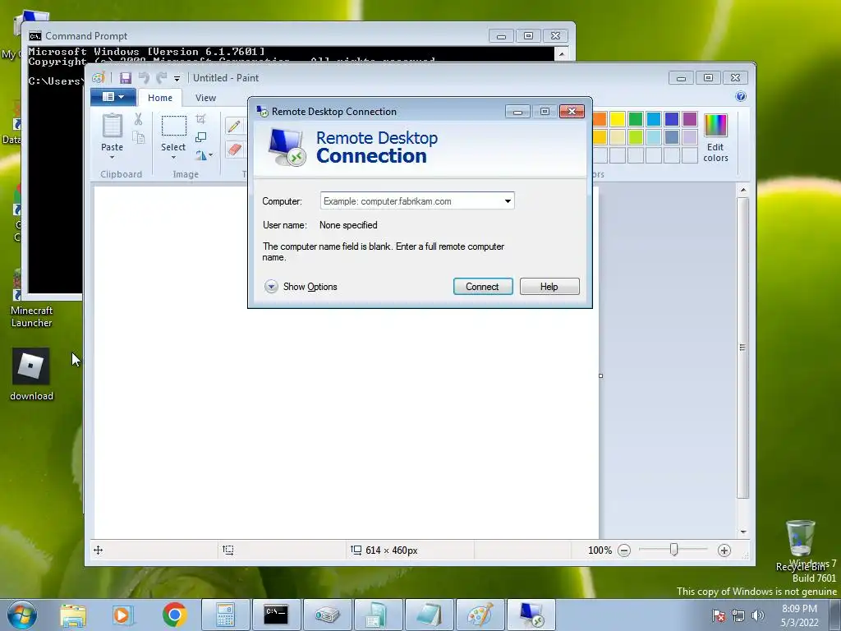Open the Home tab in Paint
This screenshot has height=631, width=841.
(x=160, y=98)
